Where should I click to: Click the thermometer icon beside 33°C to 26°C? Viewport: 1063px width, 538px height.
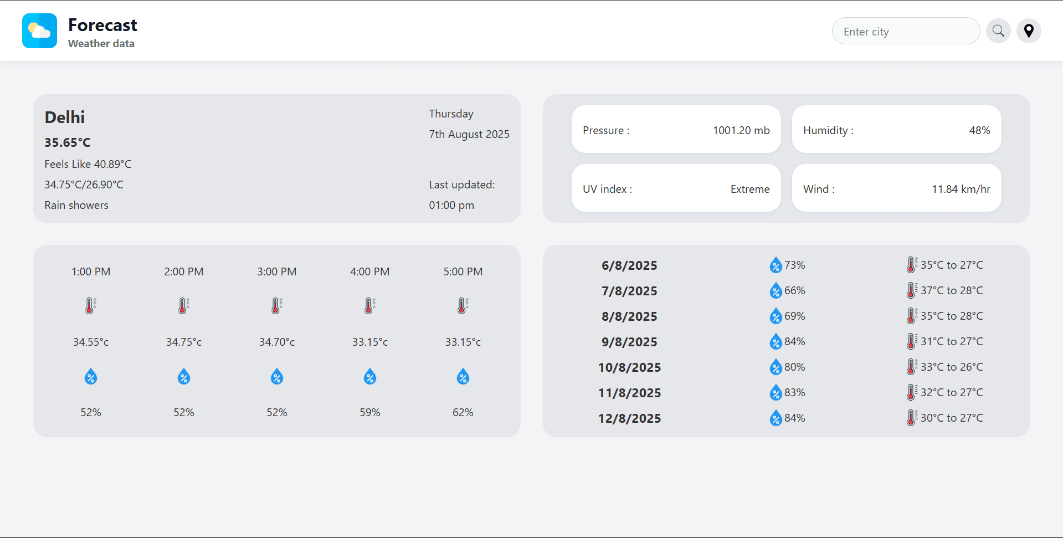click(911, 367)
